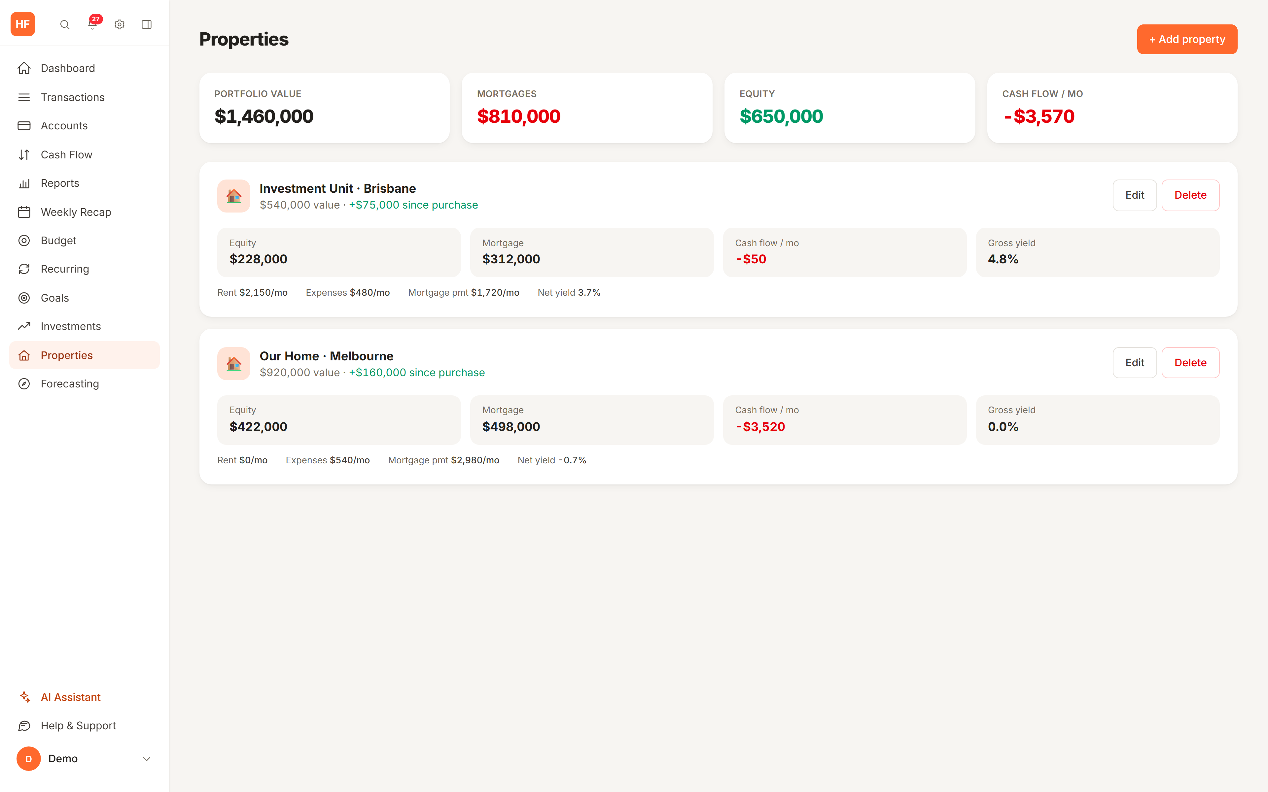
Task: Edit the Our Home Melbourne property
Action: click(1134, 362)
